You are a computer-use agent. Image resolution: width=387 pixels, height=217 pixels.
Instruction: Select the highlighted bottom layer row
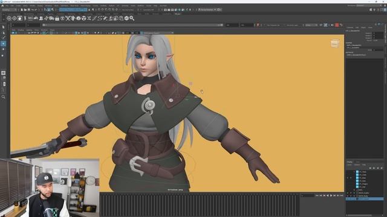tap(365, 199)
